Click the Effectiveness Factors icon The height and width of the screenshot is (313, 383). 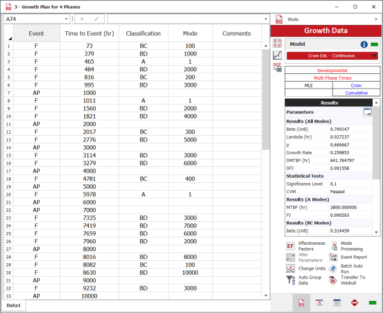(x=290, y=246)
